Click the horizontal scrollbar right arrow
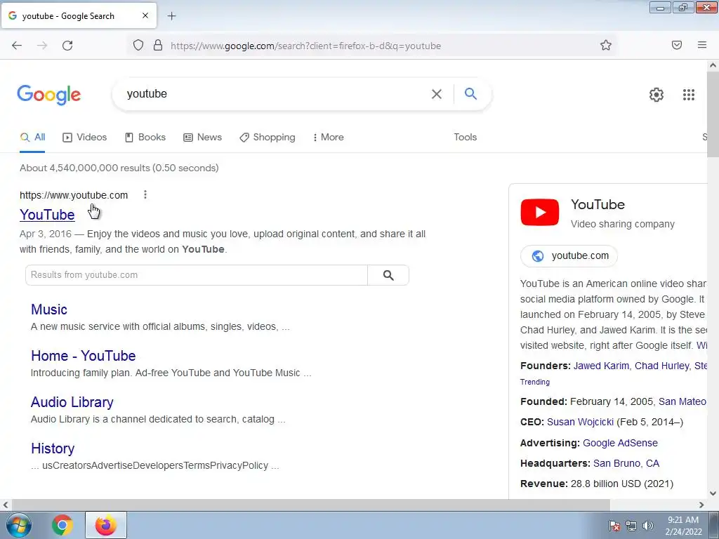Viewport: 719px width, 539px height. coord(701,505)
